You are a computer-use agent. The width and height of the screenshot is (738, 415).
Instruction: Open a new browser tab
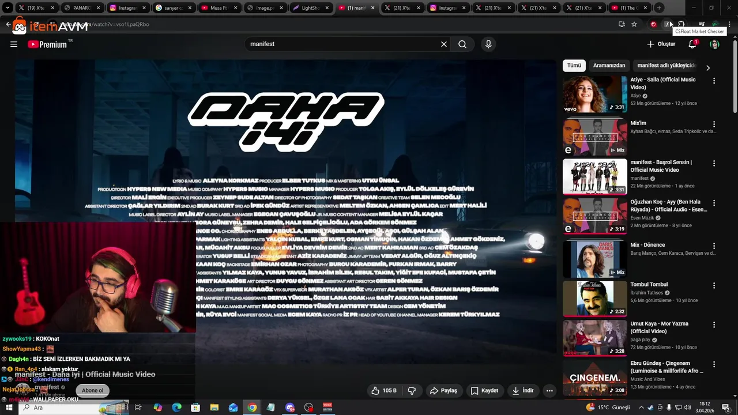point(659,8)
